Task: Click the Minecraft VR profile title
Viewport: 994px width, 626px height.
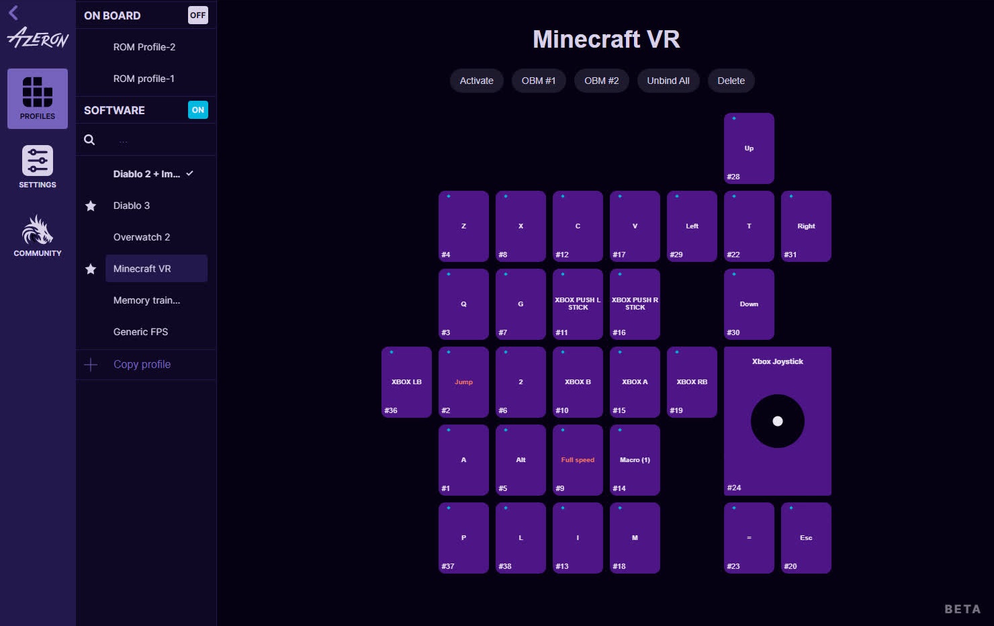Action: pos(606,40)
